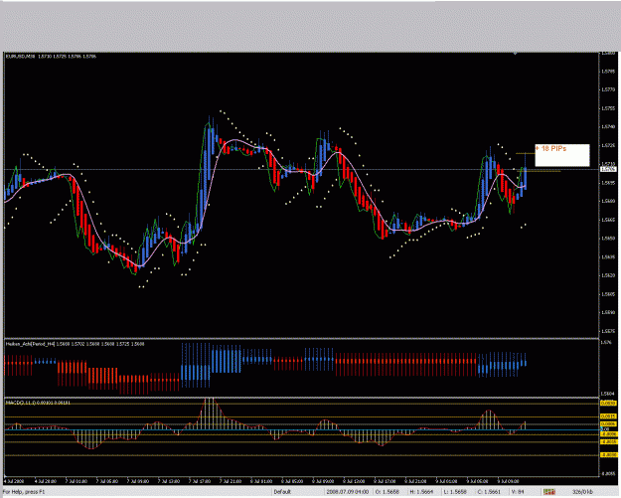Select the "+ 18 PIPs" text label
This screenshot has height=498, width=621.
tap(550, 148)
